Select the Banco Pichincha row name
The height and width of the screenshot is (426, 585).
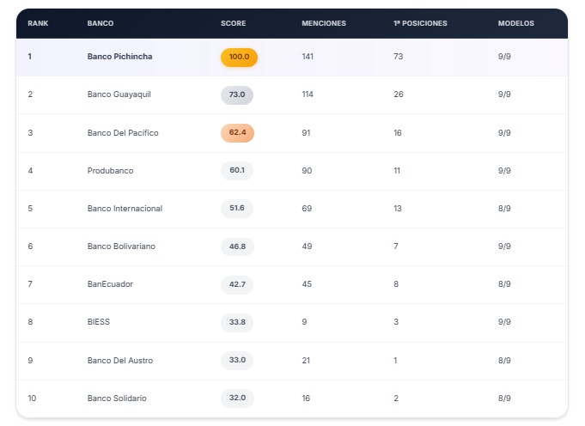[120, 57]
